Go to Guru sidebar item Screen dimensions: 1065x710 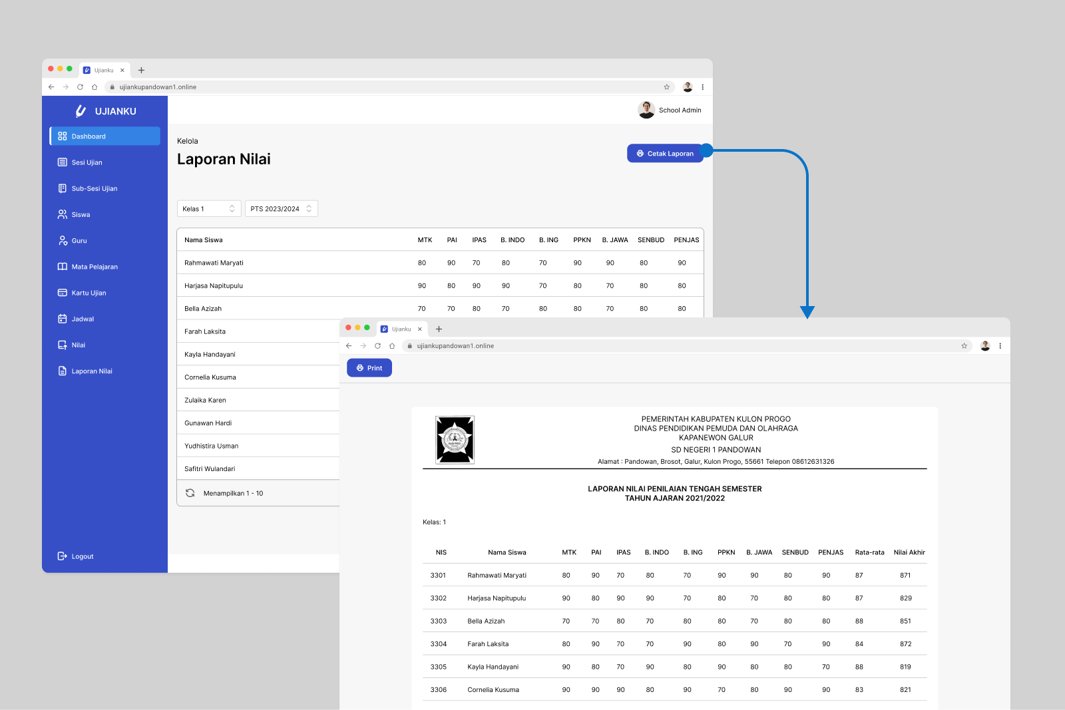click(79, 241)
